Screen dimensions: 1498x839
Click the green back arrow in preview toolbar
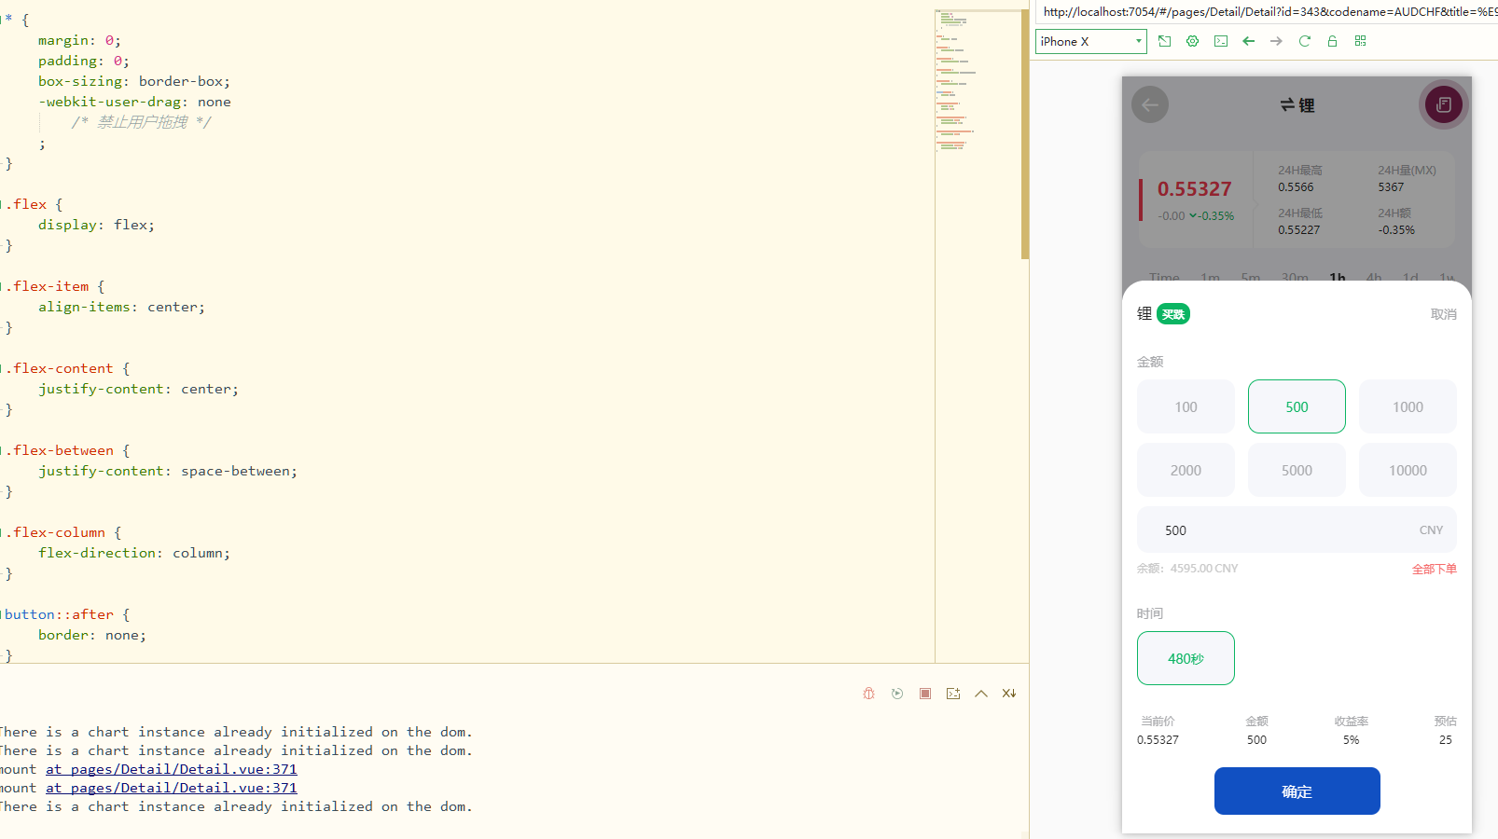tap(1248, 41)
